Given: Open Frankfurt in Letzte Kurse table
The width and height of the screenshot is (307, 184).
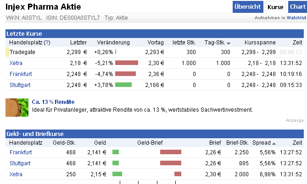Looking at the screenshot, I should coord(21,74).
